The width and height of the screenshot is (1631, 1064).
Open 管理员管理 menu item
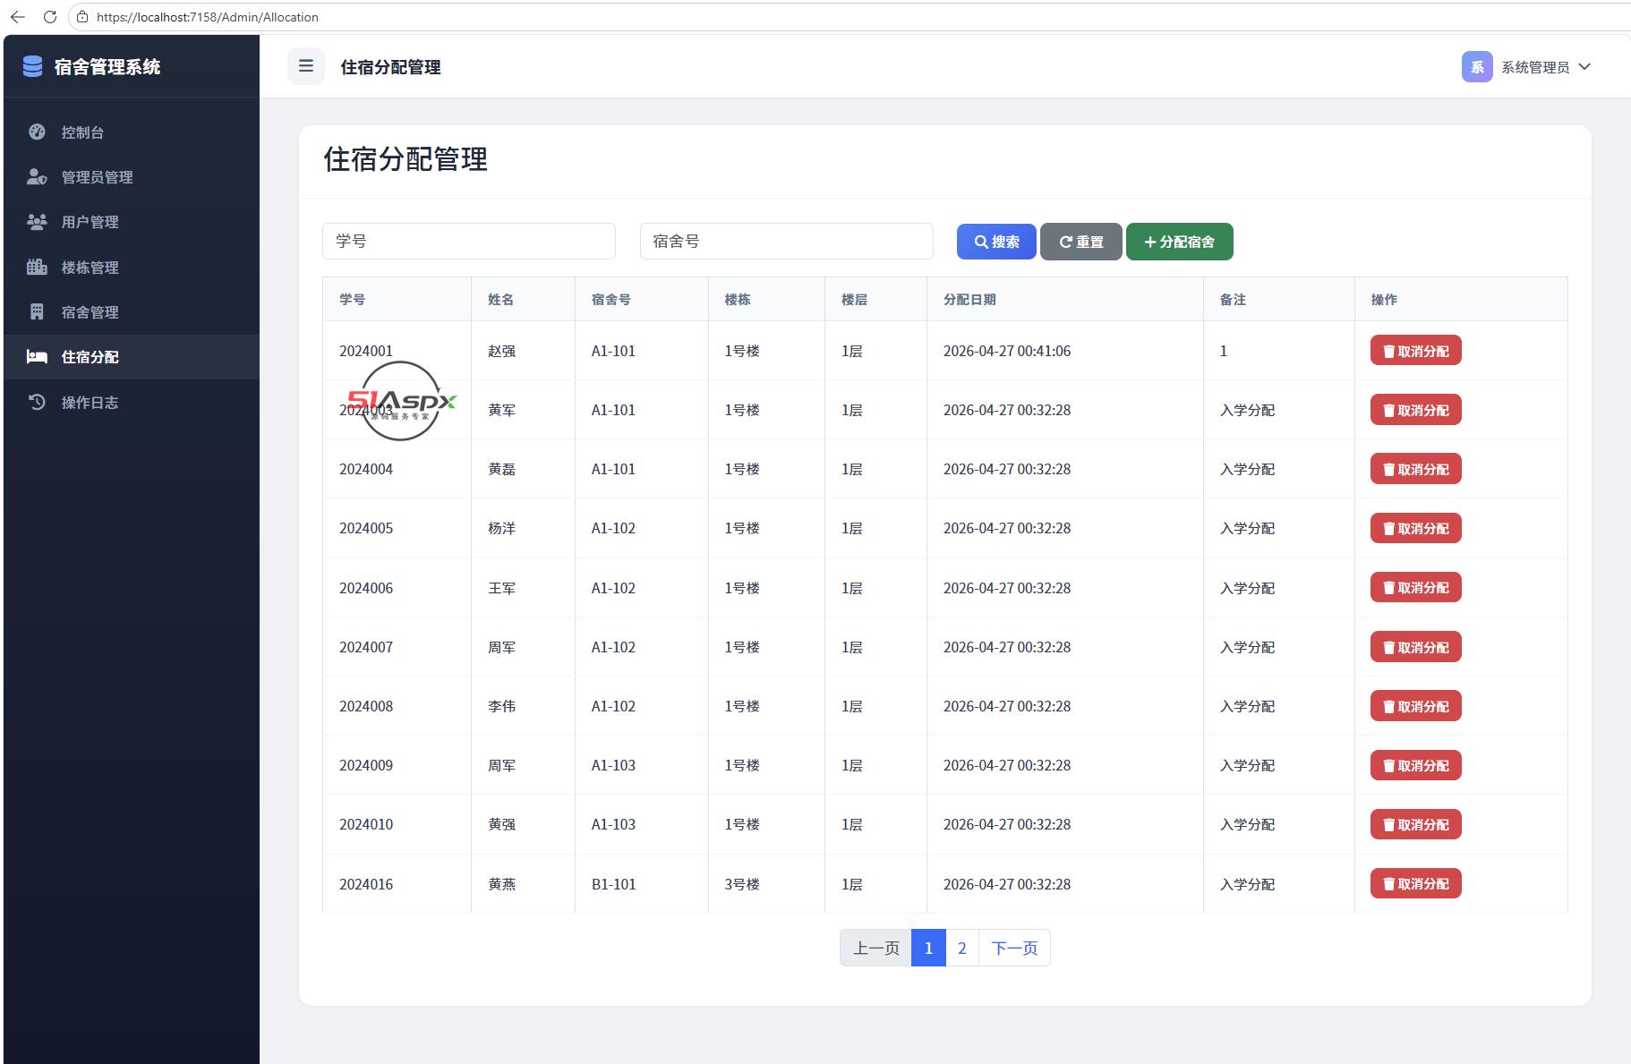tap(132, 176)
